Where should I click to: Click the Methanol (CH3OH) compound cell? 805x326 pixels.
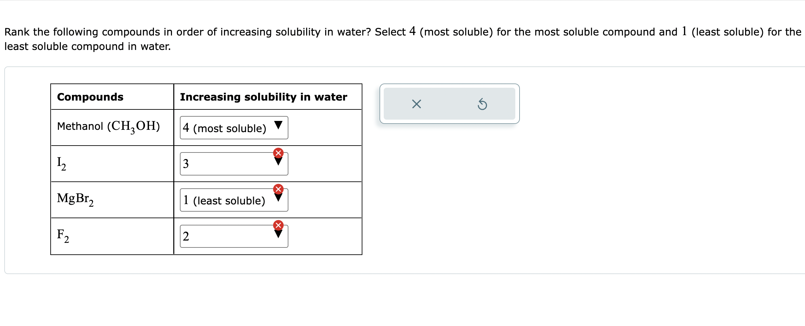(112, 128)
